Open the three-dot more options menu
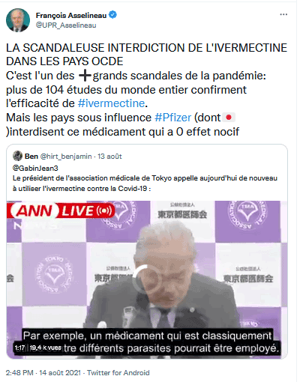 click(x=283, y=15)
